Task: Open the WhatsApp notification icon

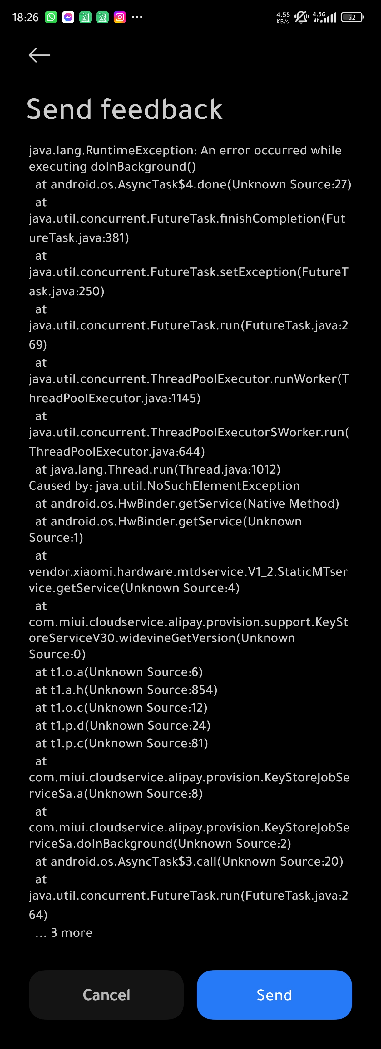Action: coord(51,17)
